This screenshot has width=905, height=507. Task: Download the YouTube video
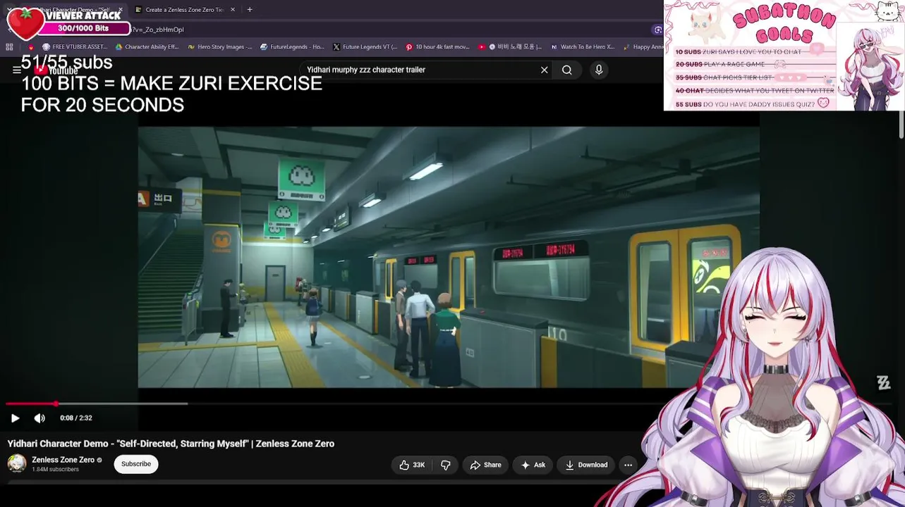coord(586,465)
